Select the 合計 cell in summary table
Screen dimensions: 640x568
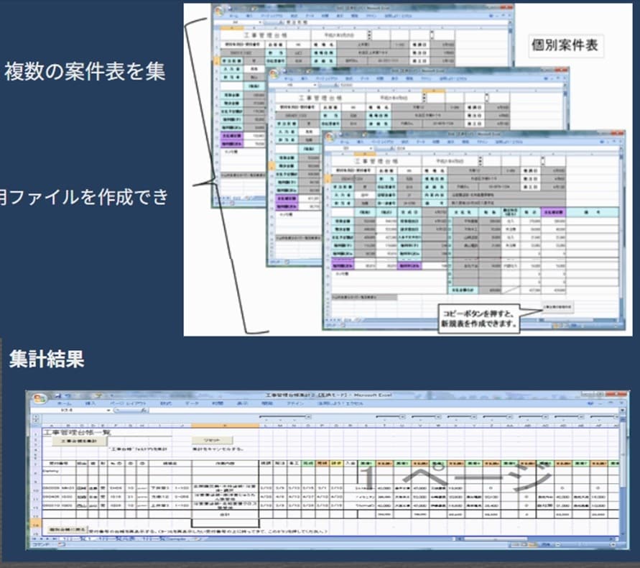[225, 515]
